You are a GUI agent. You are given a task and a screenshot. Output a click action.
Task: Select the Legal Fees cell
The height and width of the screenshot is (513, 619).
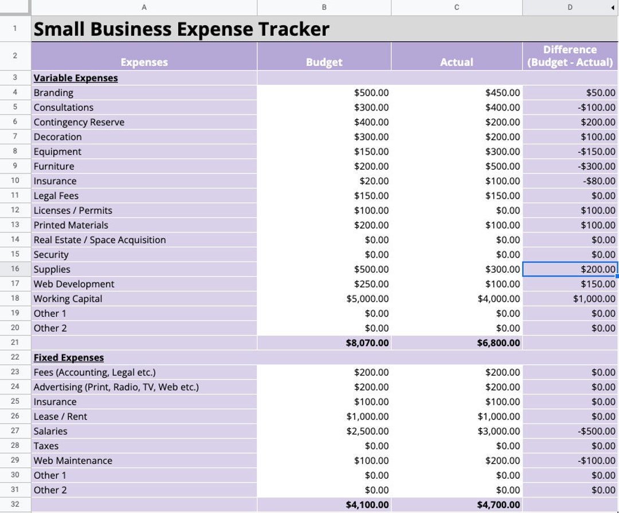point(144,196)
